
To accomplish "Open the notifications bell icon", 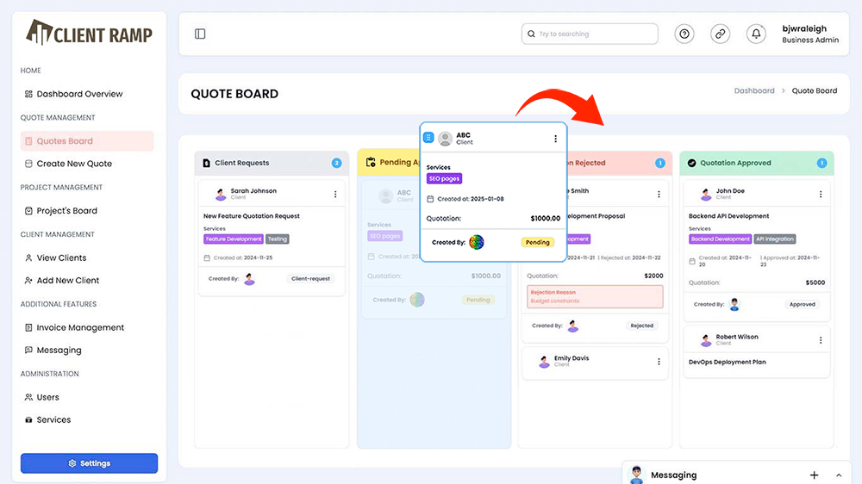I will (756, 34).
